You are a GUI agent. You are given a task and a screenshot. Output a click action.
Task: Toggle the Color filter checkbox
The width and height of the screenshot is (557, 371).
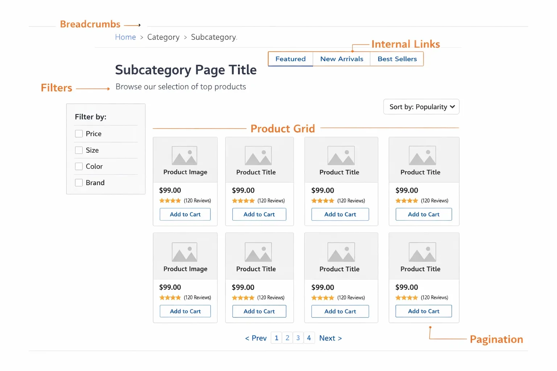point(79,166)
